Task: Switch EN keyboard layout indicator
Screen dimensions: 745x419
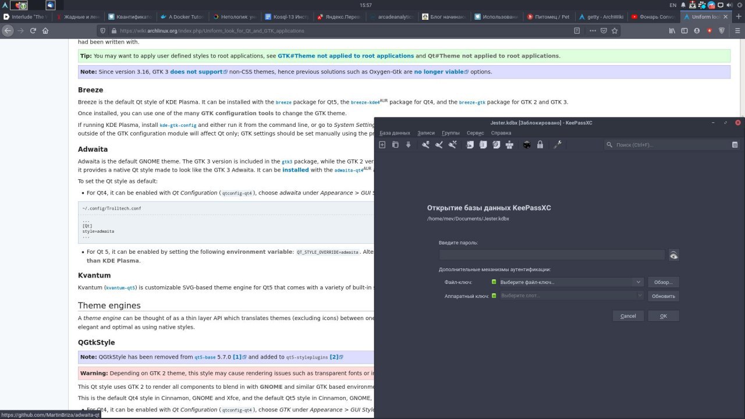Action: (x=673, y=5)
